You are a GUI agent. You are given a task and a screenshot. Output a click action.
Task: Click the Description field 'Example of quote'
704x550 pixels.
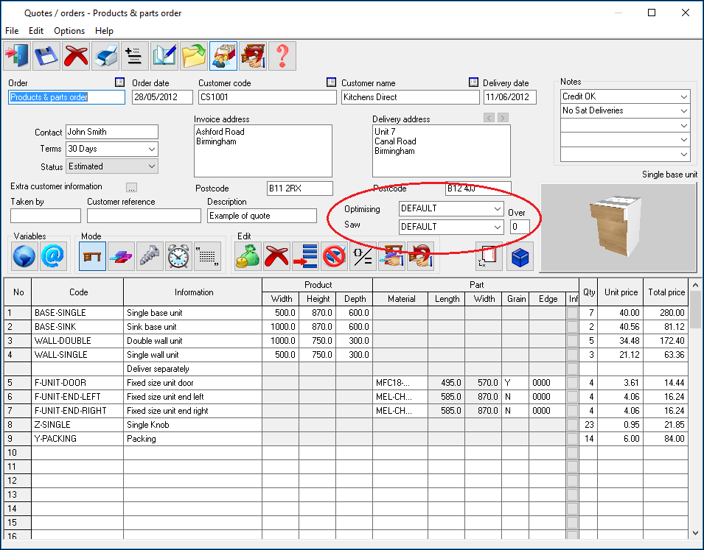[262, 216]
